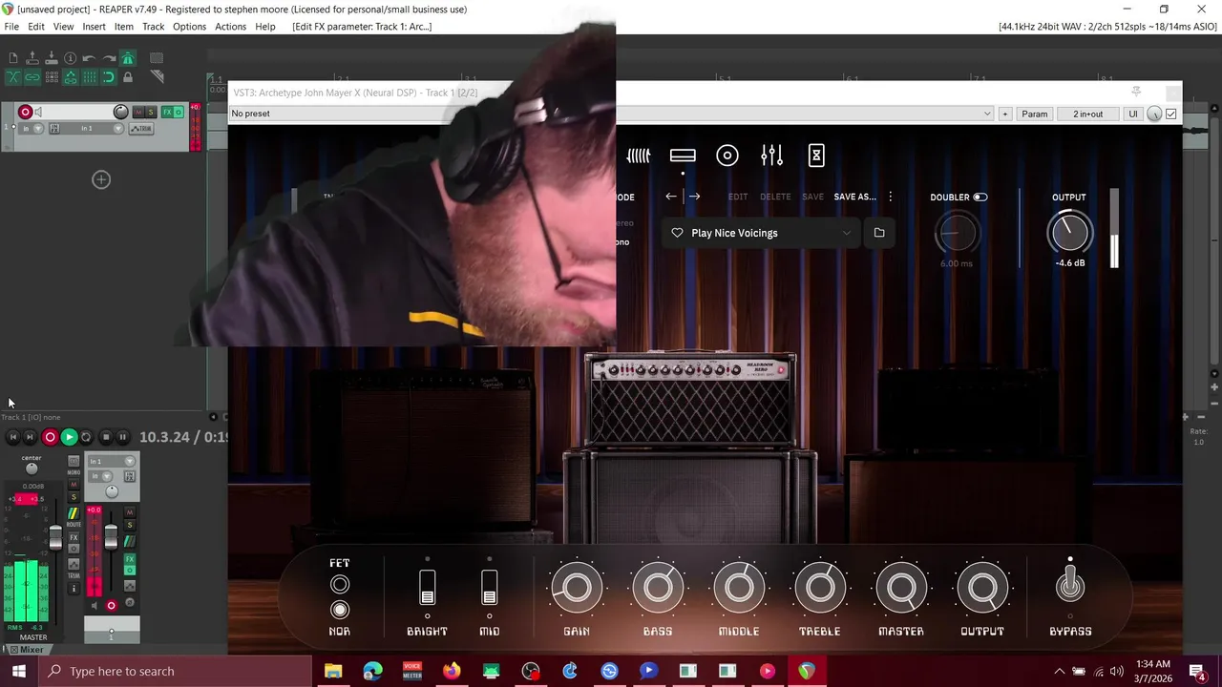The width and height of the screenshot is (1222, 687).
Task: Click the Save project toolbar icon
Action: point(52,59)
